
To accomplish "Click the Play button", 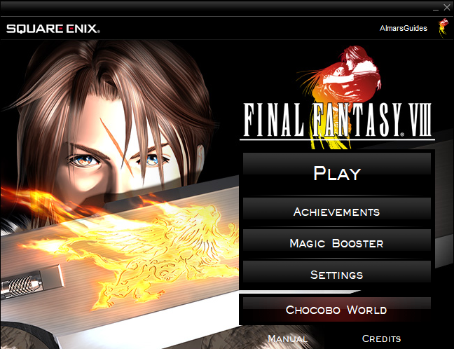I will pyautogui.click(x=337, y=174).
